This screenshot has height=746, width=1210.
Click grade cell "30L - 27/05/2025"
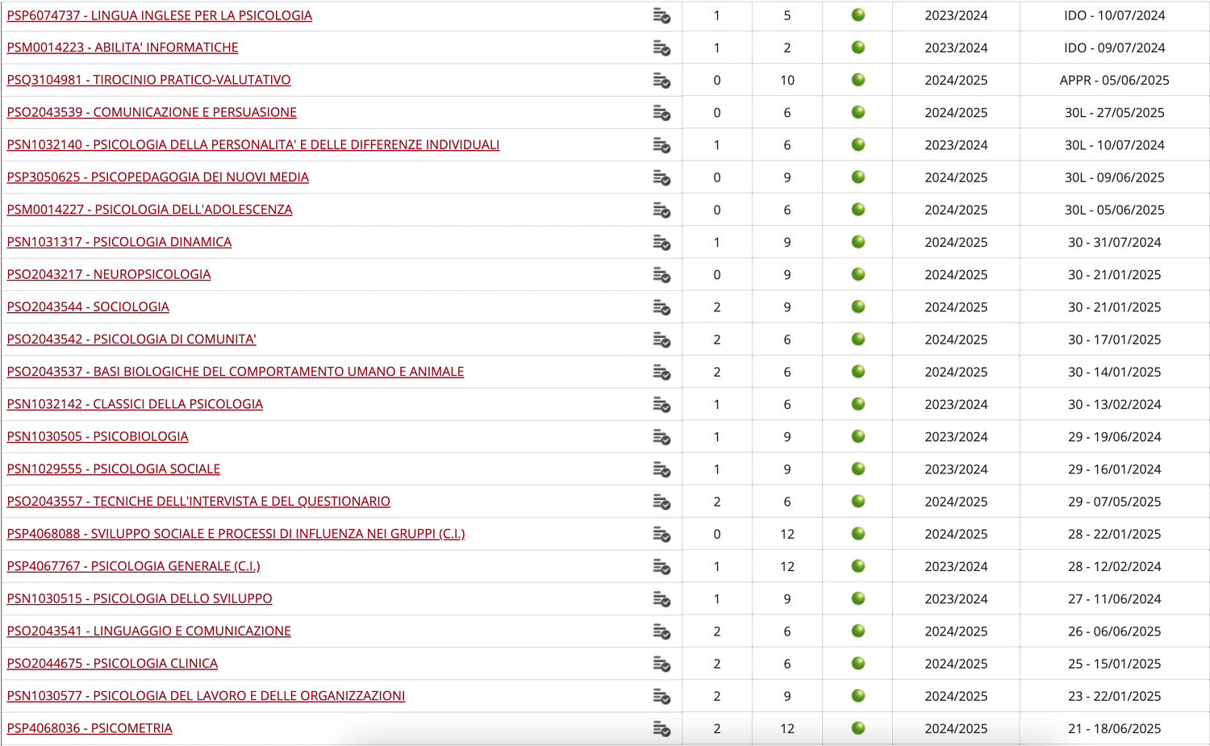(1115, 113)
